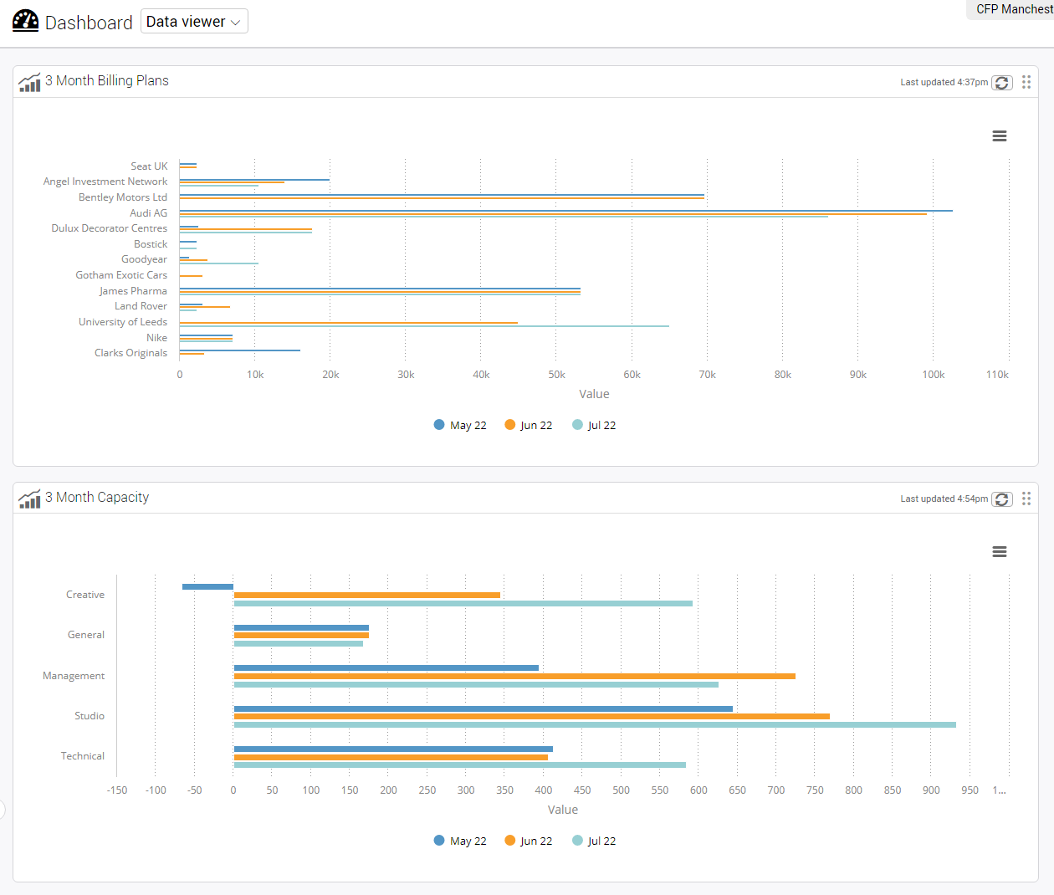
Task: Refresh the 3 Month Billing Plans widget
Action: click(1002, 82)
